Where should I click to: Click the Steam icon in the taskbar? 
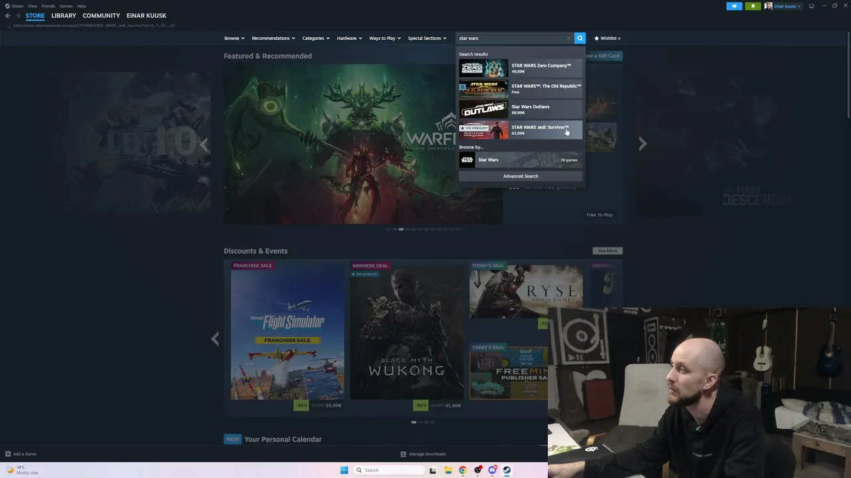[x=507, y=470]
